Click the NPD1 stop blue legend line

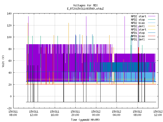(x=152, y=33)
